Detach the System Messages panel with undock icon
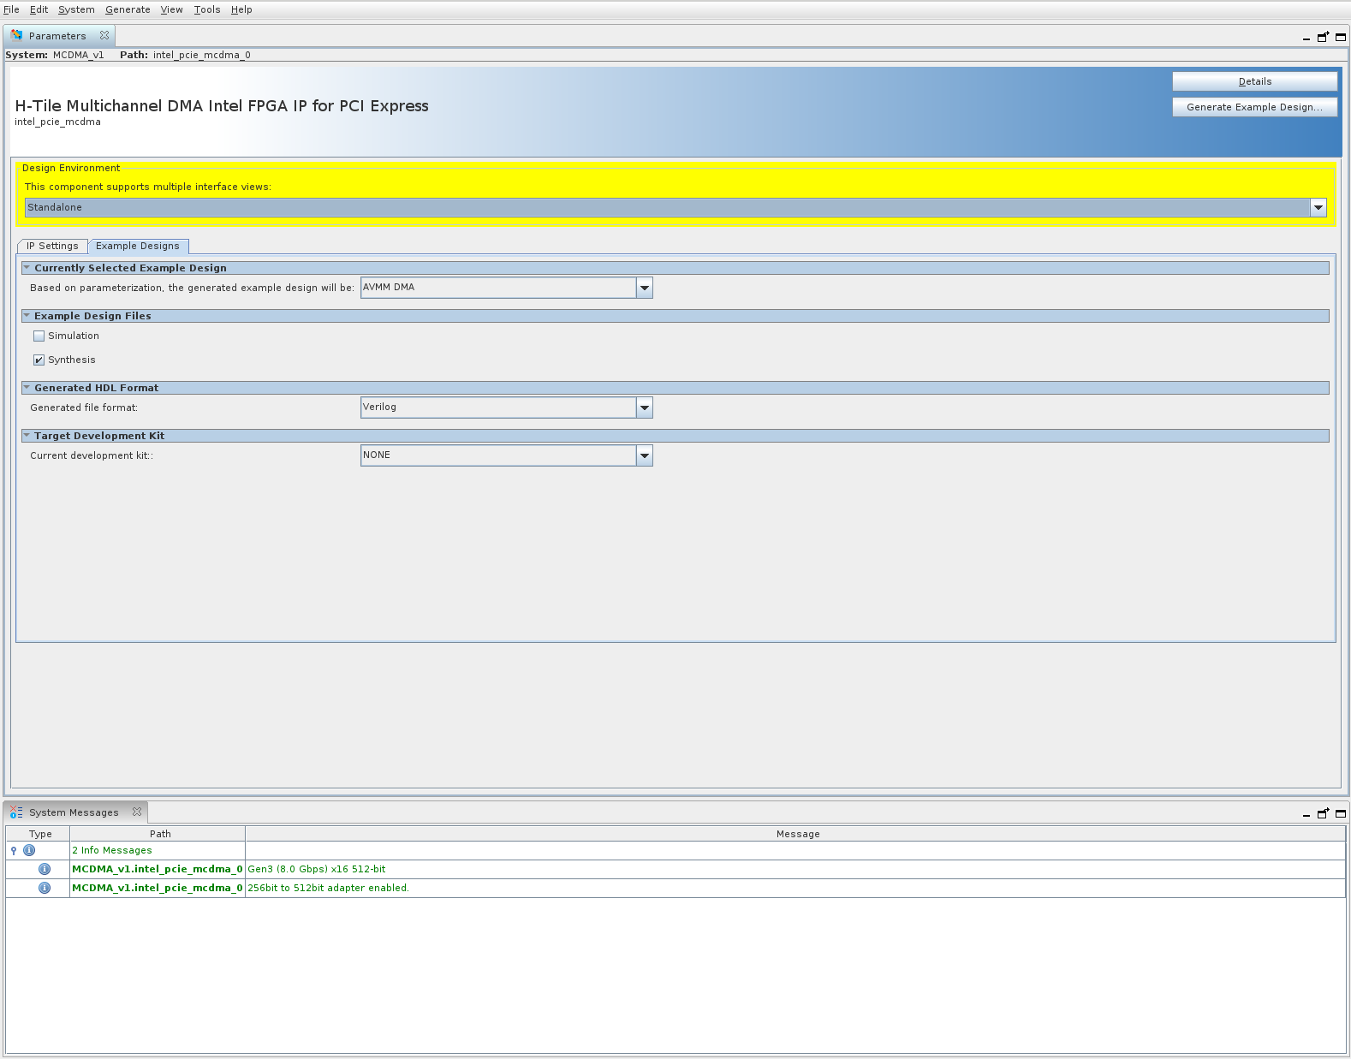 1323,813
